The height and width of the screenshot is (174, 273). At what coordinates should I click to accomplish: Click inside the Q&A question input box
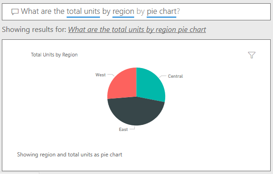[136, 12]
